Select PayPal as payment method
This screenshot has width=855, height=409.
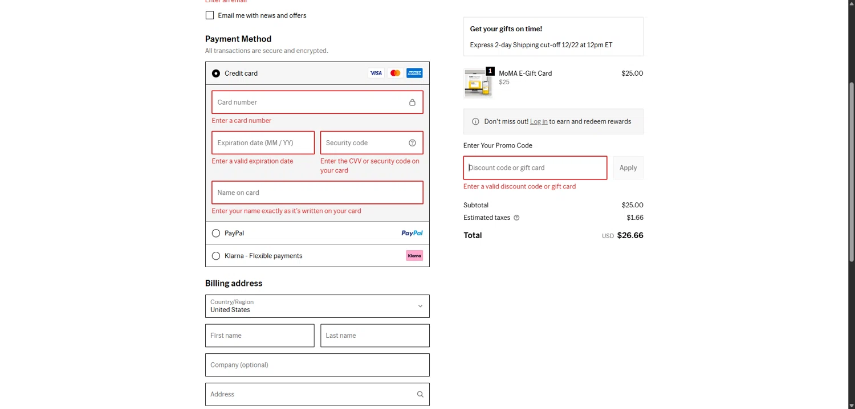click(216, 233)
